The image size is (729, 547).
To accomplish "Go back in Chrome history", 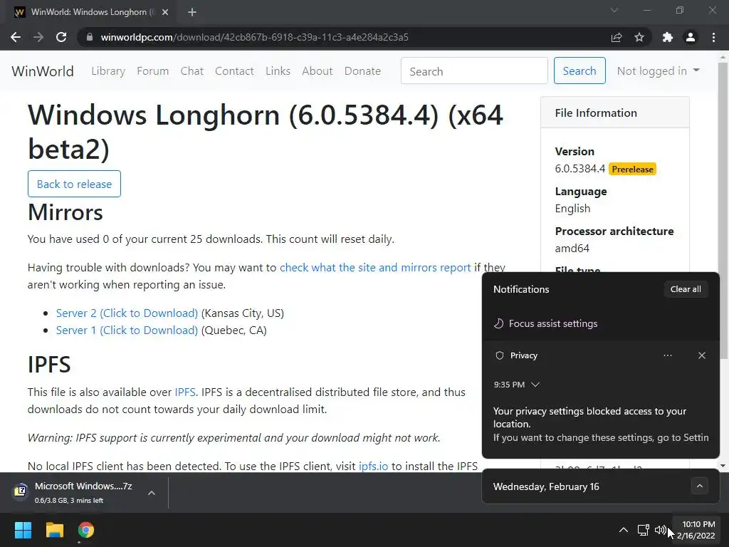I will pos(16,37).
